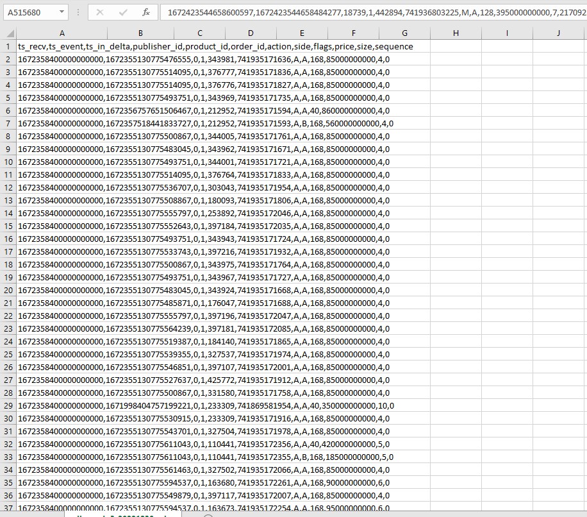587x517 pixels.
Task: Open Insert Function with the fx icon
Action: tap(146, 12)
